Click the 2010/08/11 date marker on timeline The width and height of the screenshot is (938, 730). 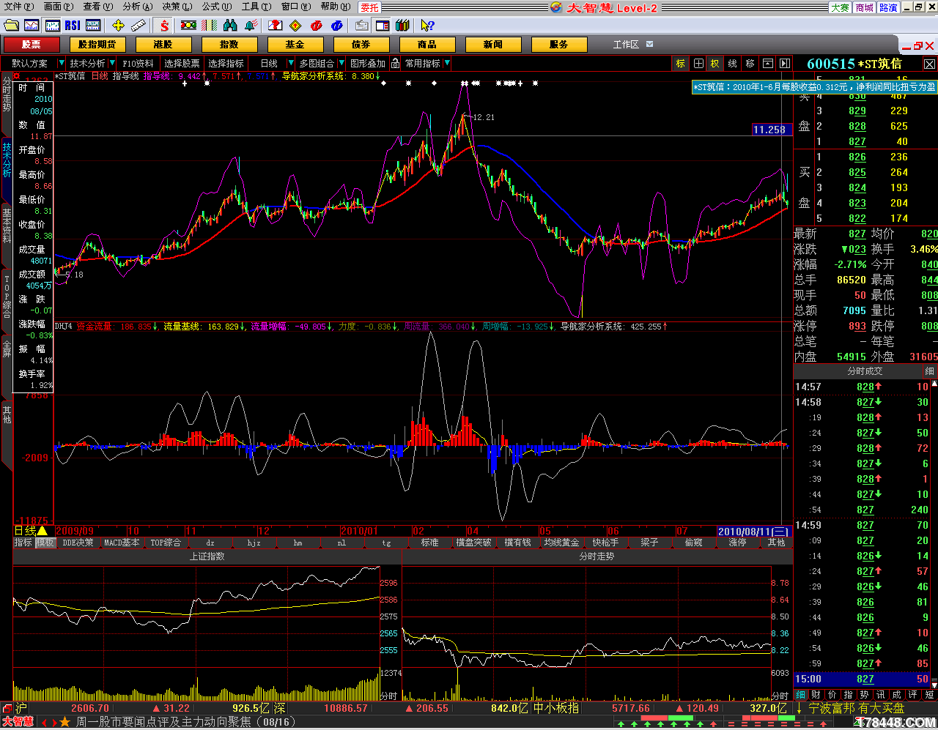point(753,532)
